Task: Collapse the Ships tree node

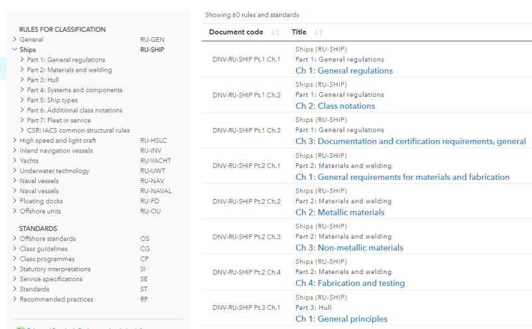Action: [x=15, y=50]
